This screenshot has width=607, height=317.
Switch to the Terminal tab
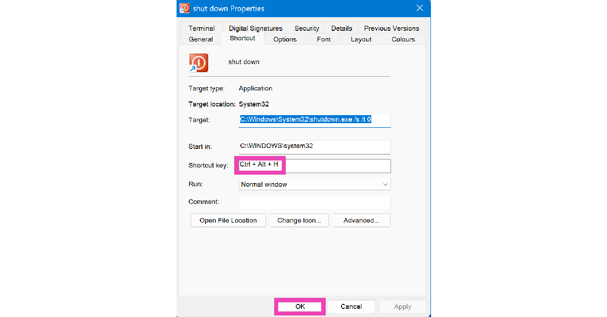[x=201, y=28]
